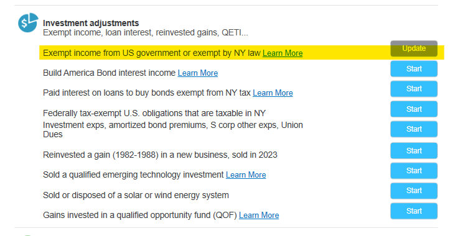Open Learn More for paid interest on loans
Image resolution: width=463 pixels, height=236 pixels.
(273, 93)
